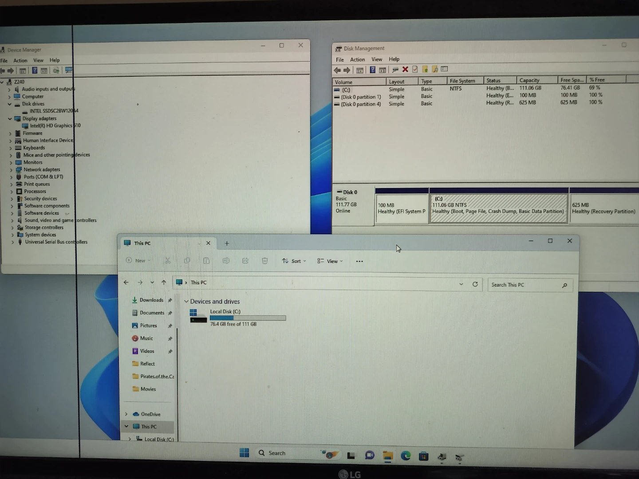
Task: Collapse Display adapters node in Device Manager
Action: [x=10, y=119]
